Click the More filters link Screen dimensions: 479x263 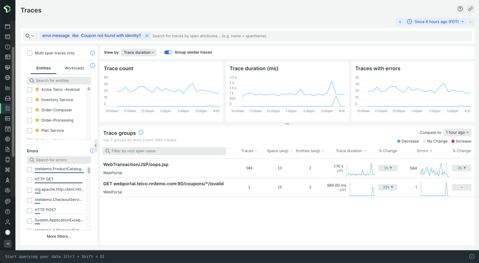[x=59, y=236]
